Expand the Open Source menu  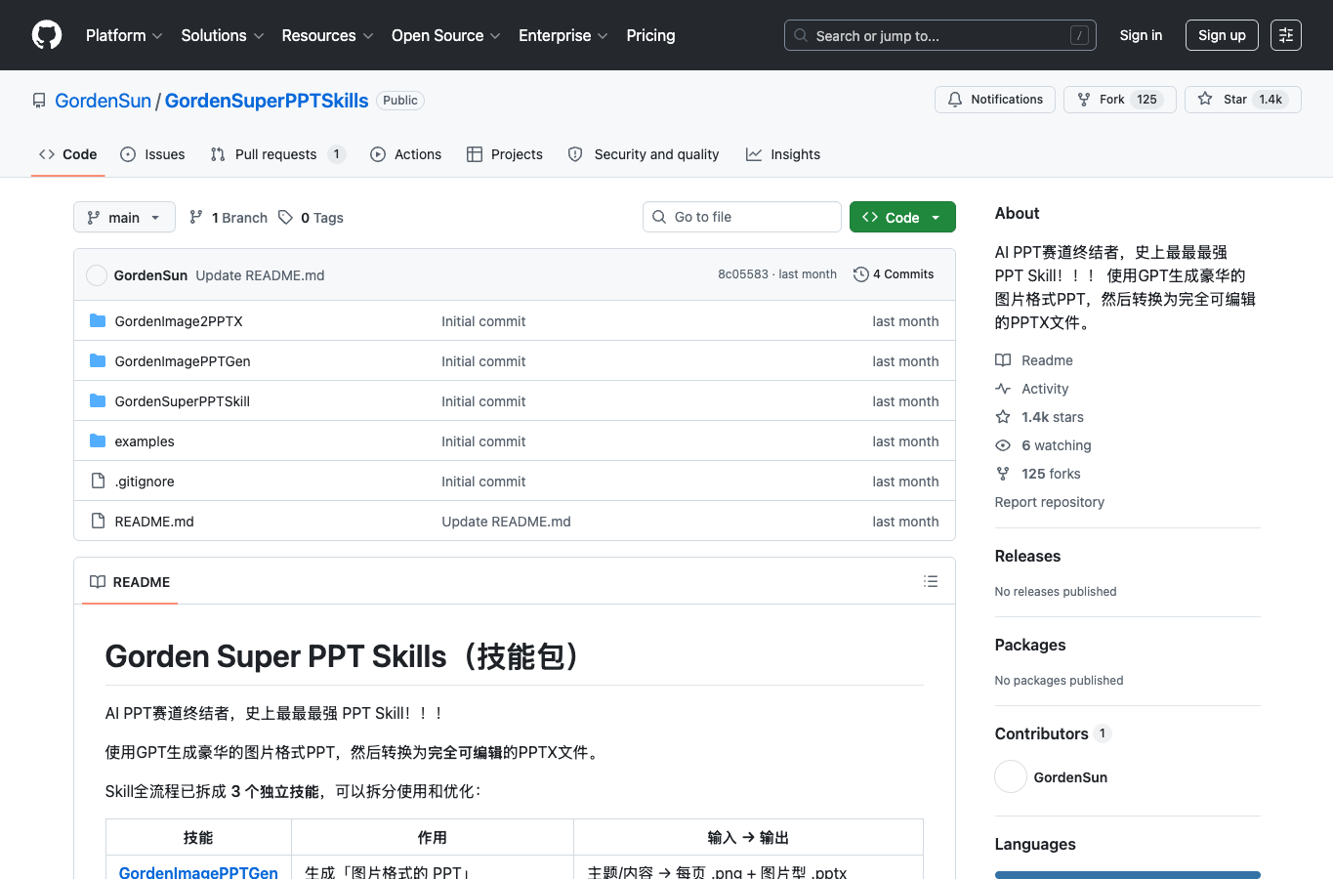pos(446,35)
